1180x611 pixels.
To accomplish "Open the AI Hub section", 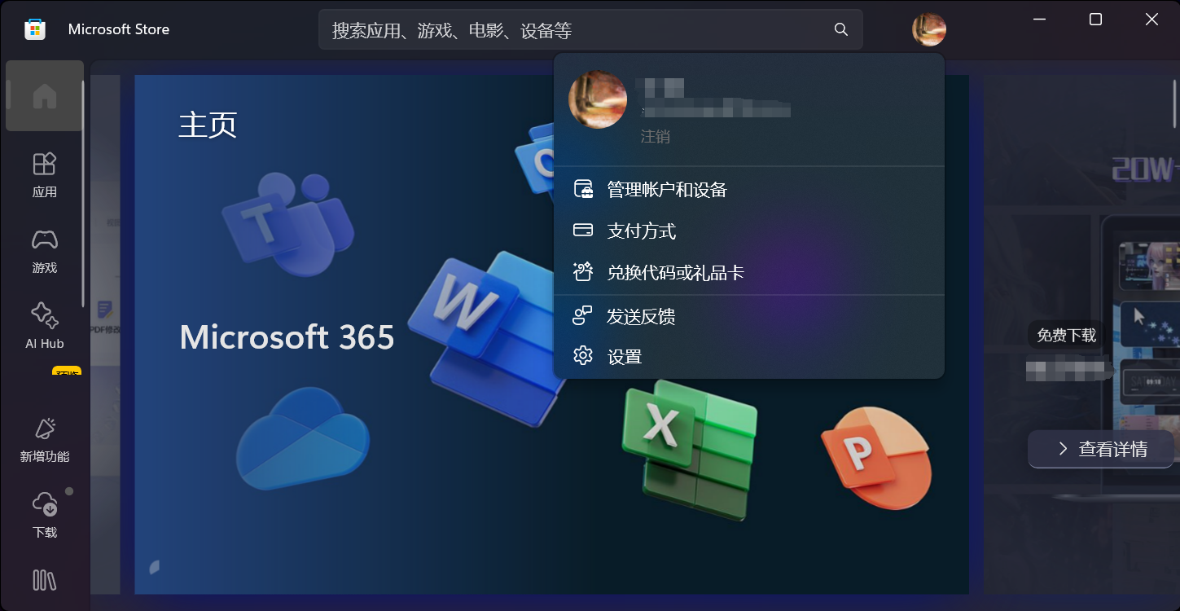I will (44, 326).
